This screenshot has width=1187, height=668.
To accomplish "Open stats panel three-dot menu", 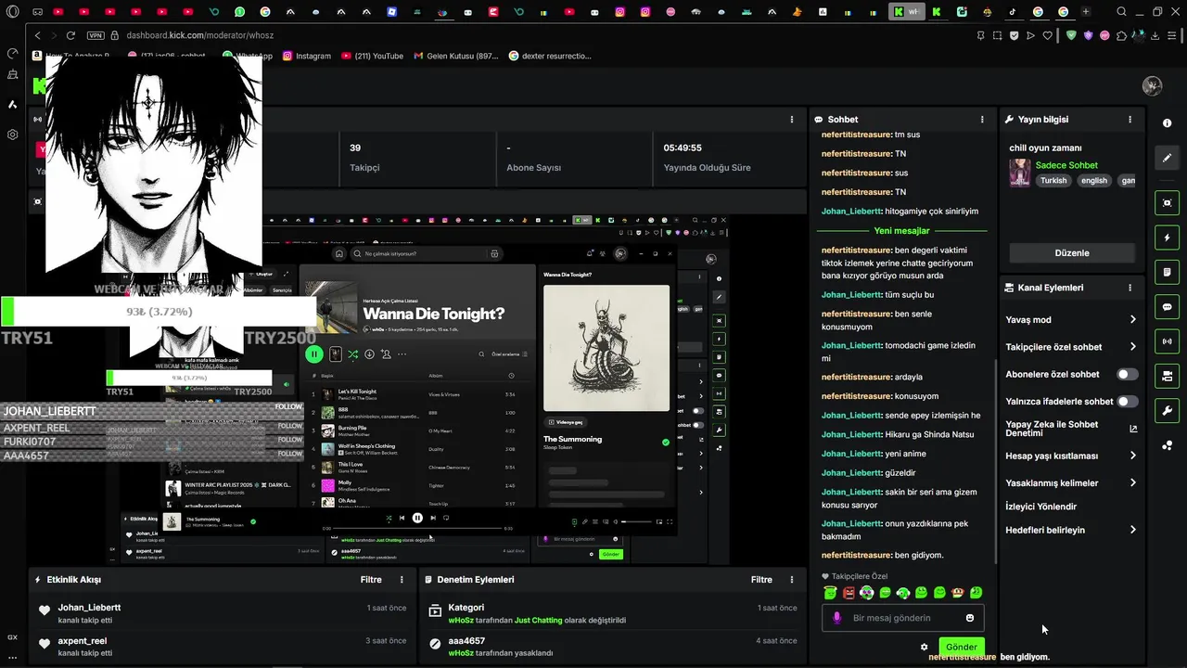I will click(791, 120).
